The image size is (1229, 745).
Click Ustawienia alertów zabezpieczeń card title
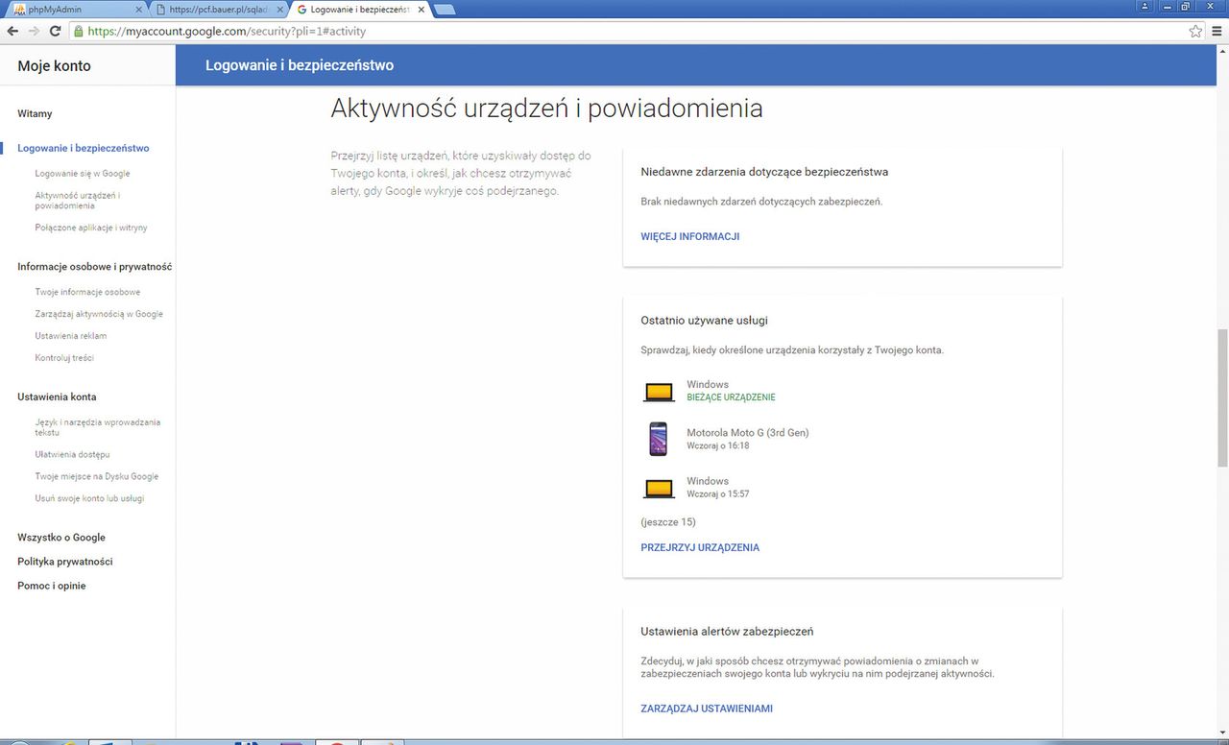tap(727, 632)
